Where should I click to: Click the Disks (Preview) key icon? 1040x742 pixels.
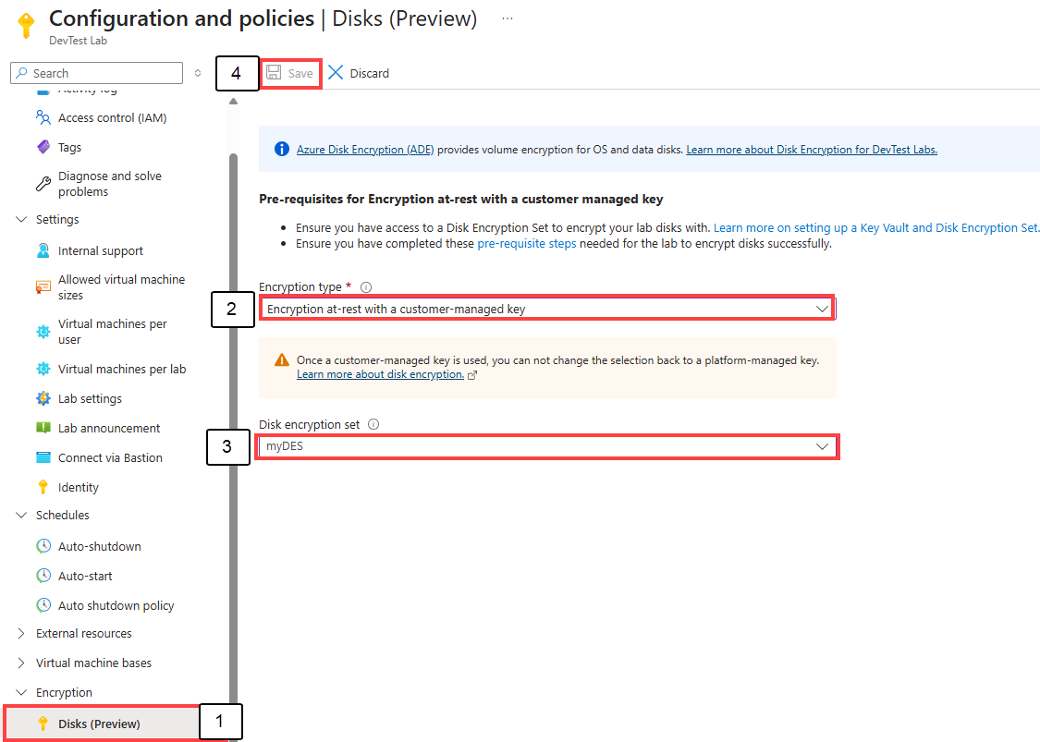[43, 724]
